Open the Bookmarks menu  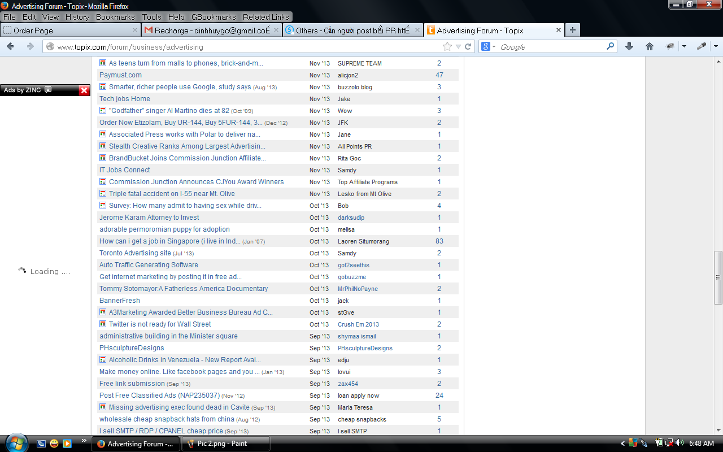click(x=115, y=17)
